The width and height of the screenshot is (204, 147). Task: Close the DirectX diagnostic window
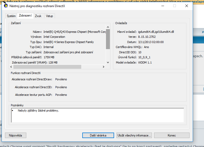coord(187,6)
